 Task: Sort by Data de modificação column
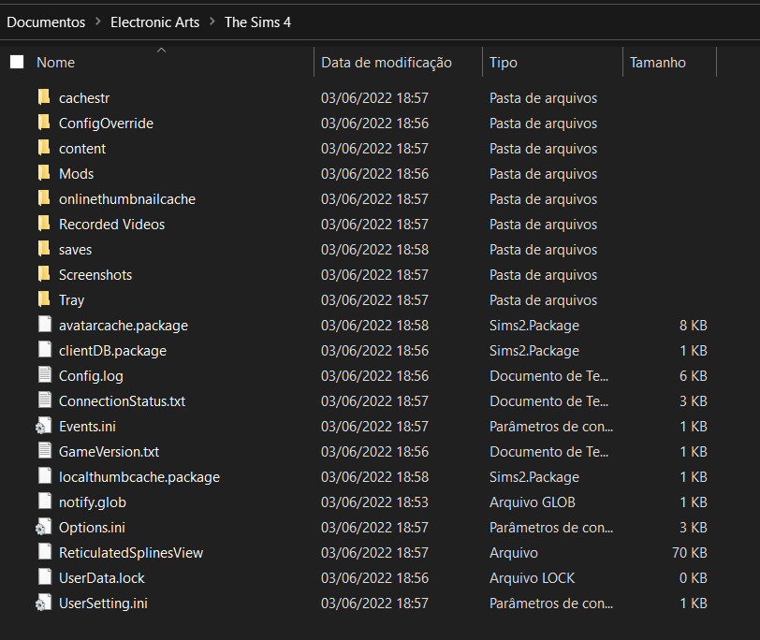point(386,63)
